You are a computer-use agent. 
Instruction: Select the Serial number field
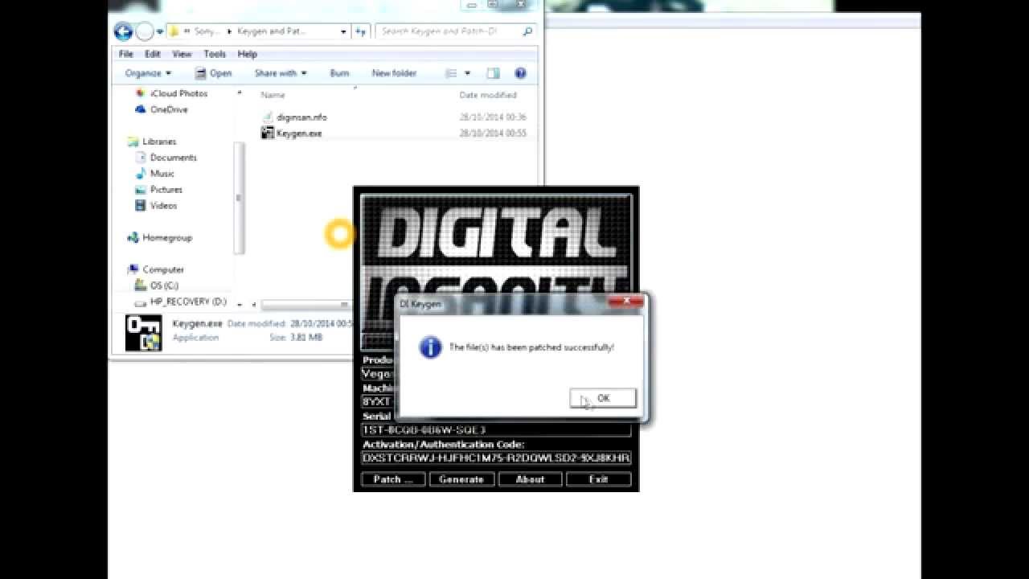[496, 429]
